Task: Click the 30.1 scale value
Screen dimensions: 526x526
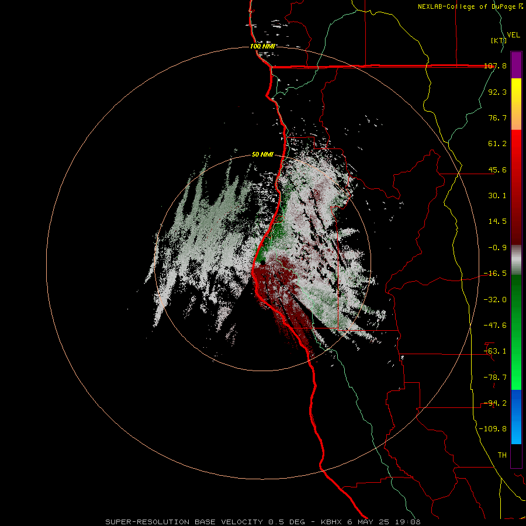Action: (x=497, y=196)
